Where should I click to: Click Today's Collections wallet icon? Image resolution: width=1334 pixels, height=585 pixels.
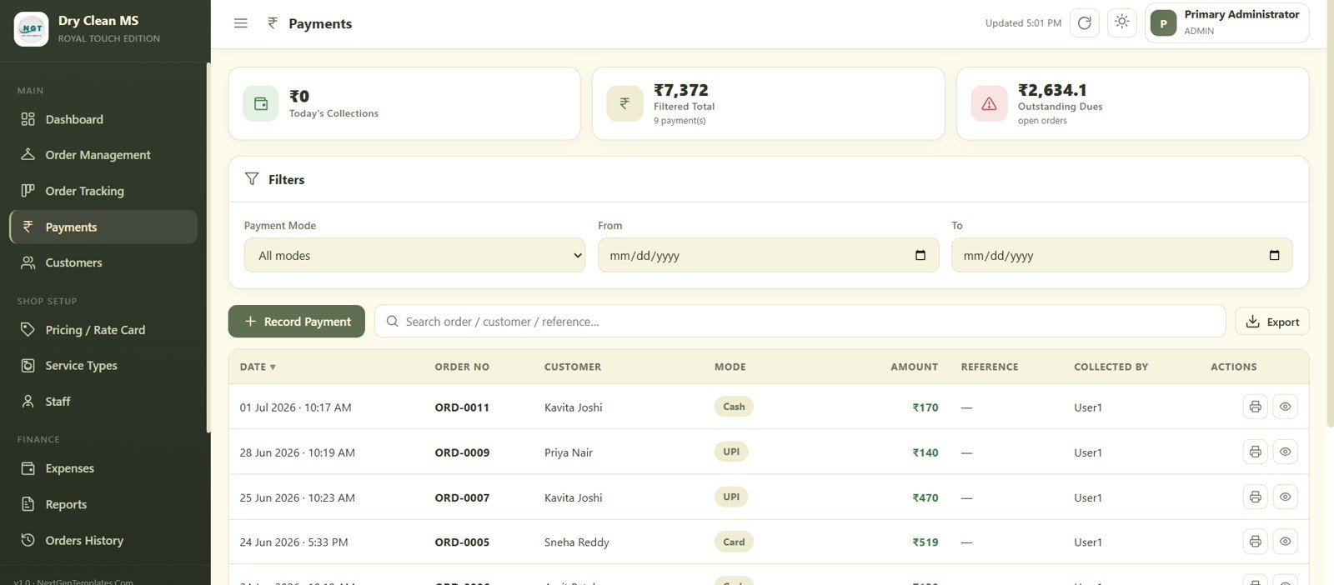point(261,104)
